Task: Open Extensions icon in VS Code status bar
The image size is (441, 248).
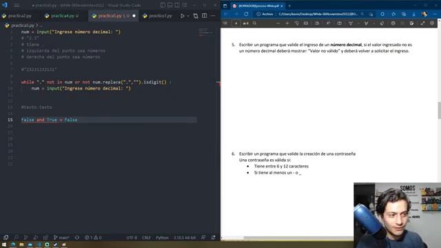Action: tap(45, 238)
